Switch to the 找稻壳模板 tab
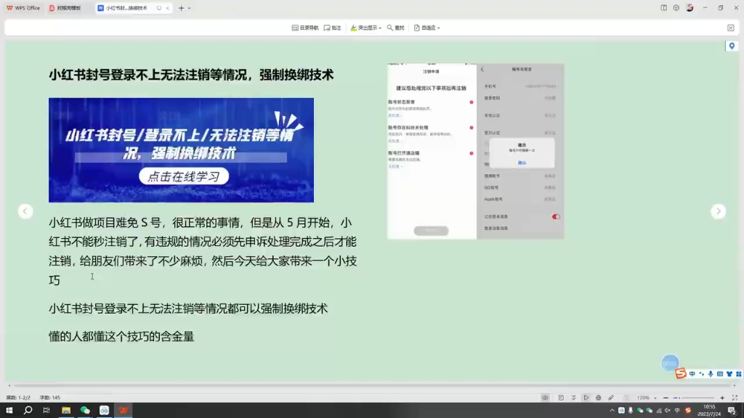Image resolution: width=744 pixels, height=418 pixels. (65, 8)
